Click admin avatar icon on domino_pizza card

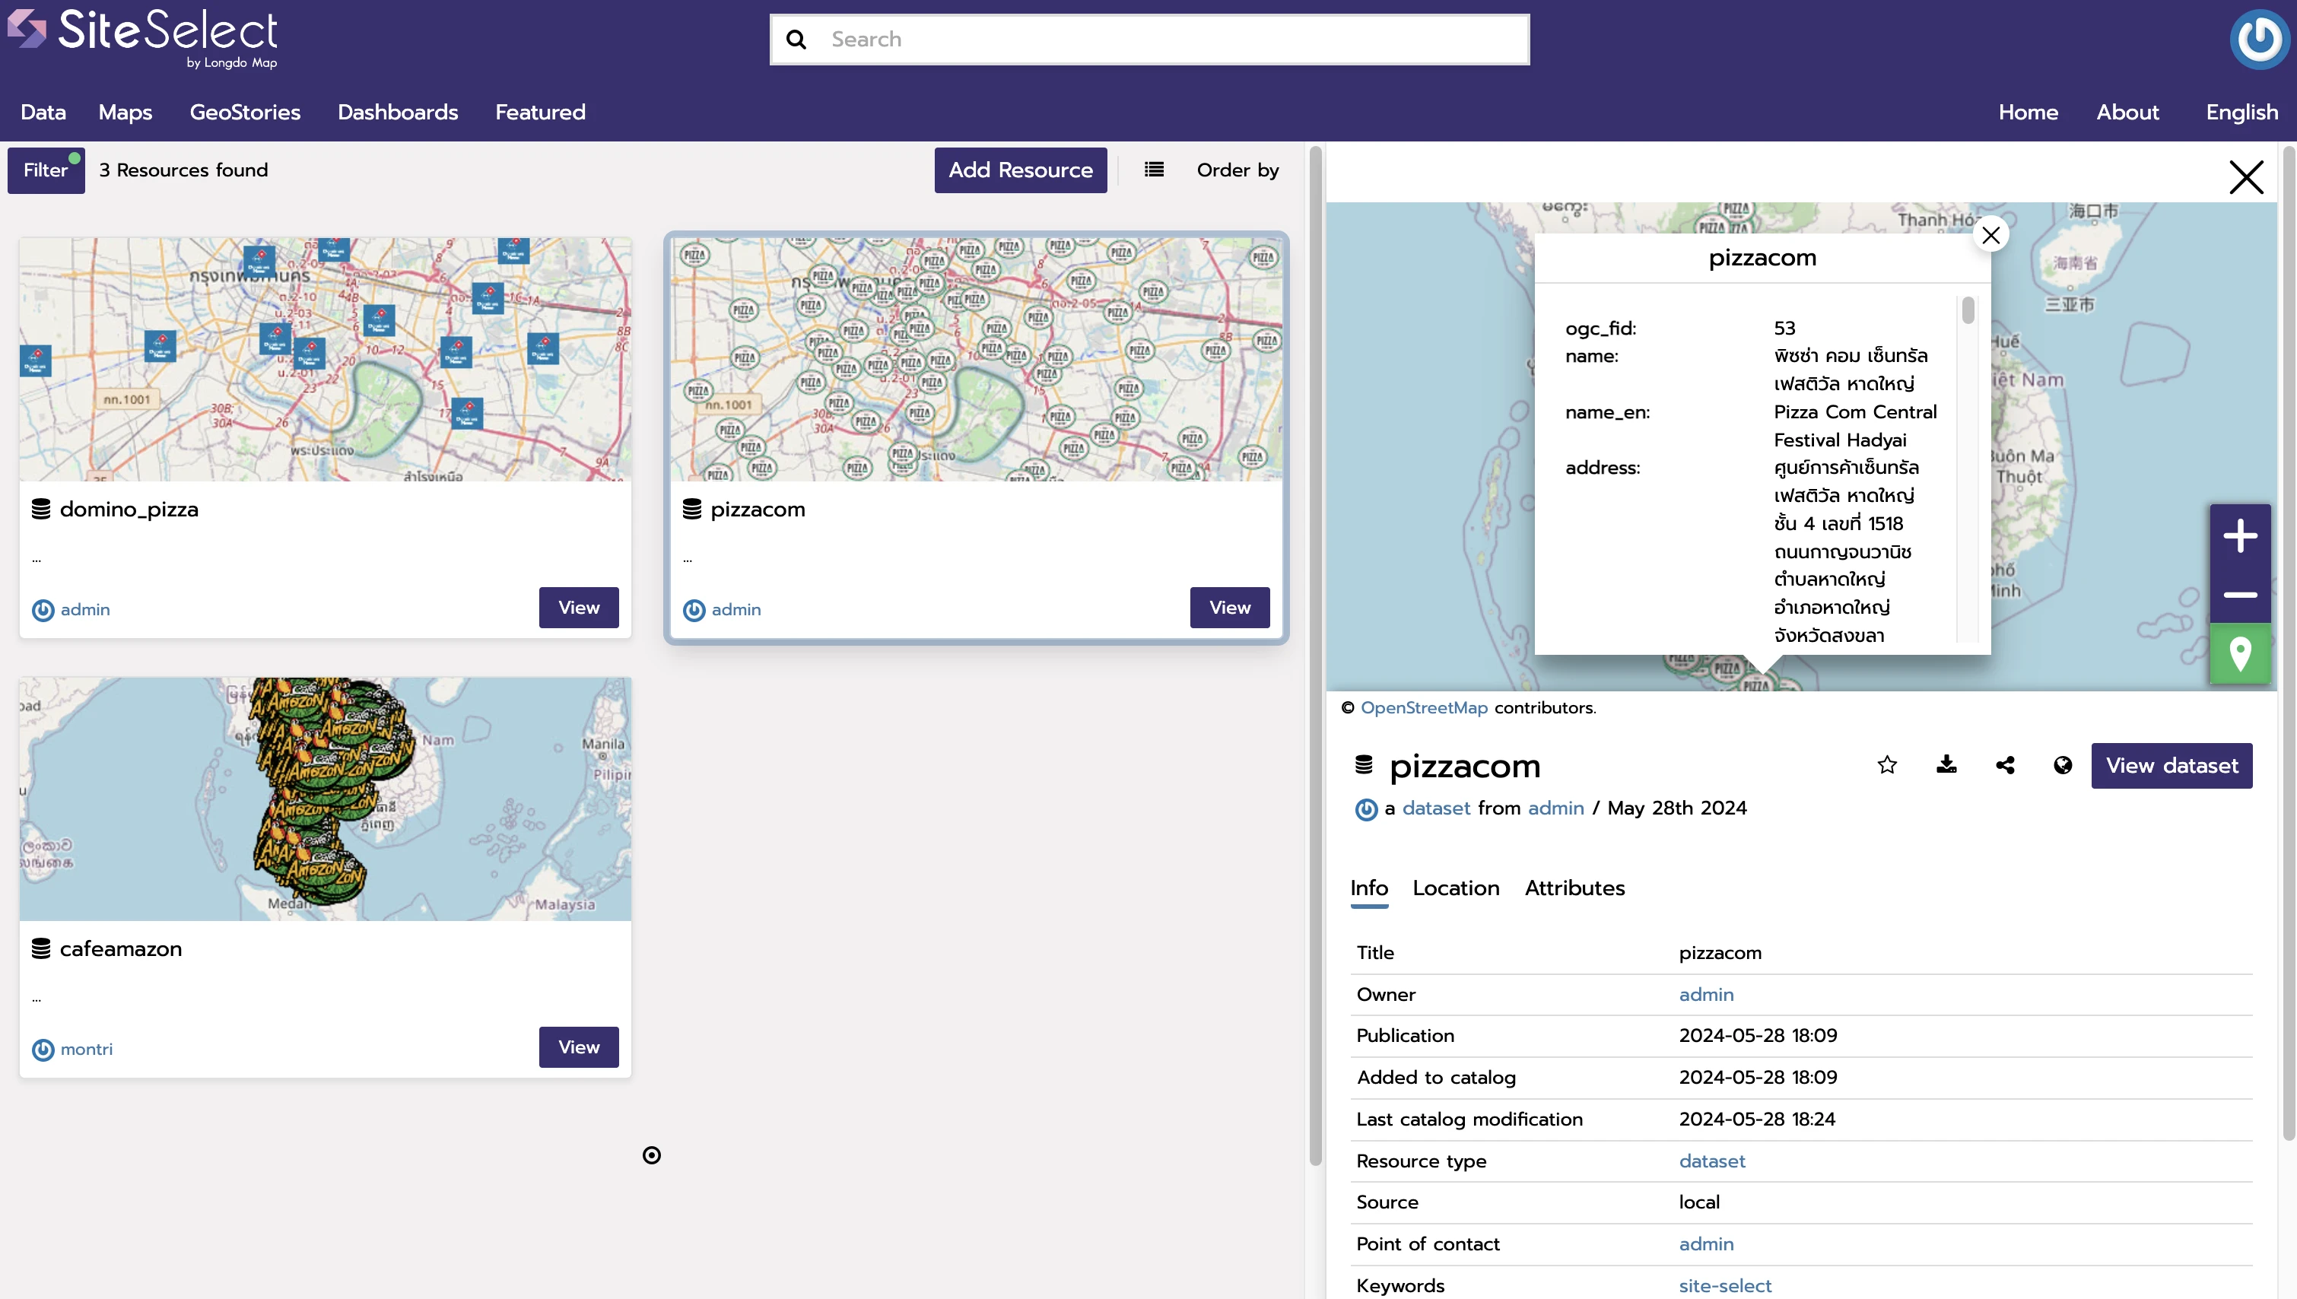(43, 610)
